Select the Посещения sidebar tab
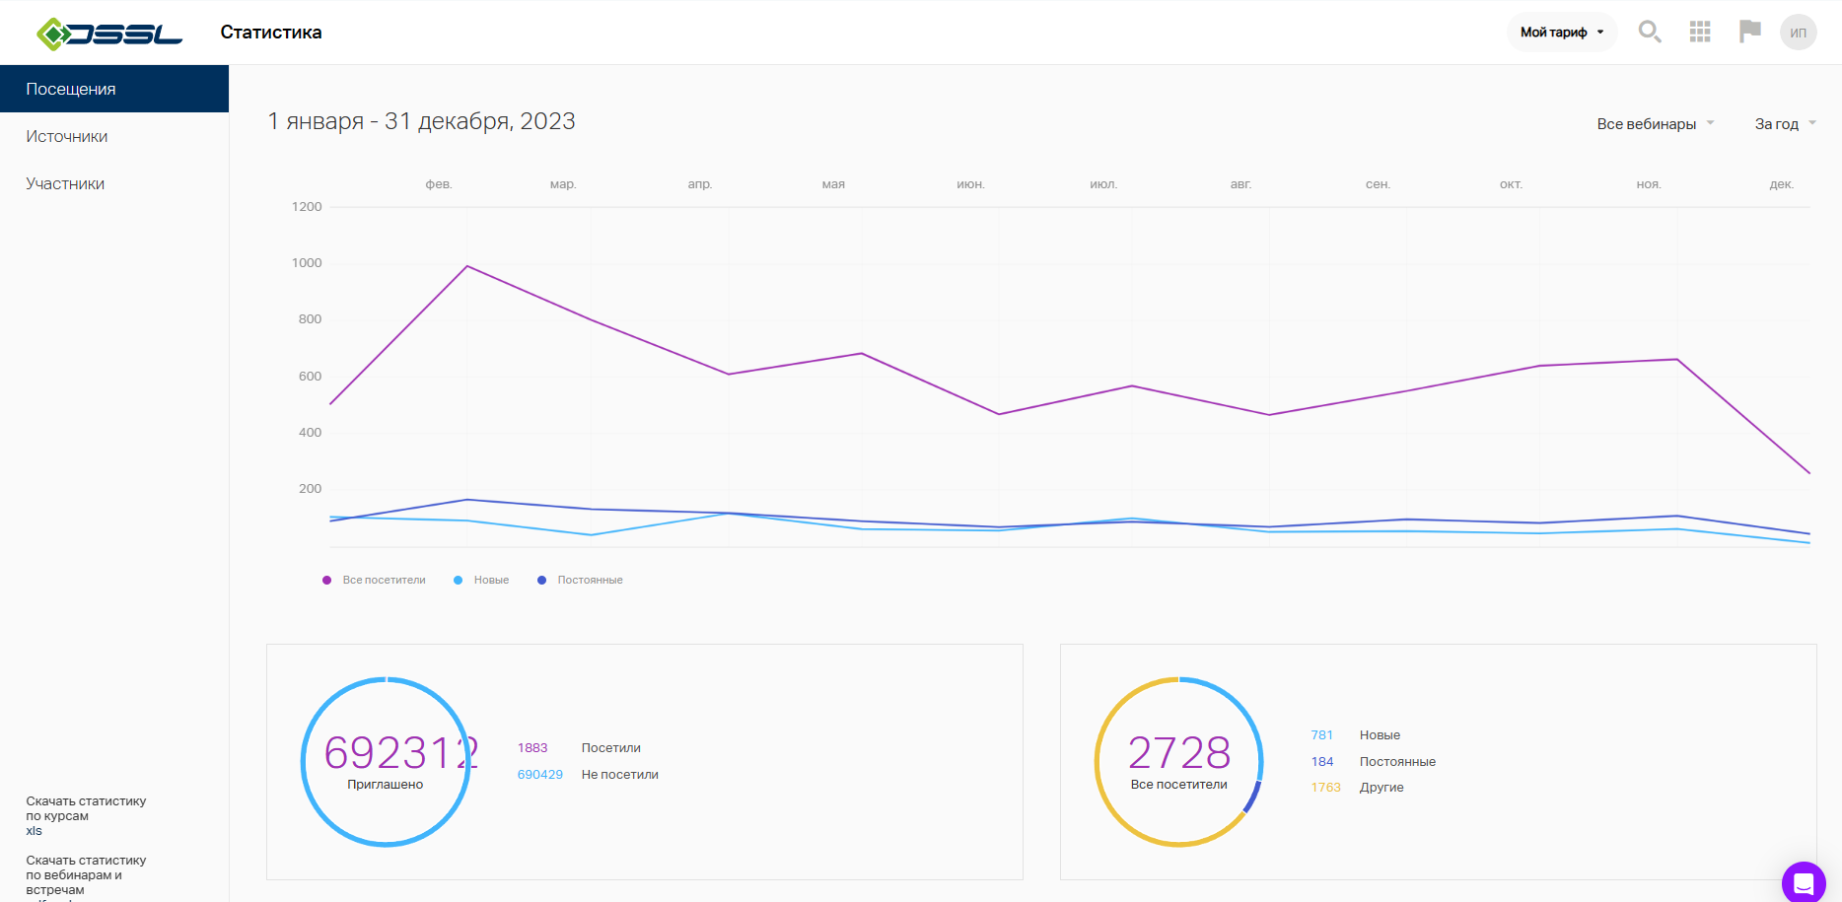 coord(114,89)
